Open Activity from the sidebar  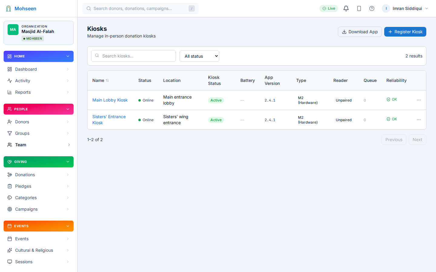pyautogui.click(x=38, y=81)
